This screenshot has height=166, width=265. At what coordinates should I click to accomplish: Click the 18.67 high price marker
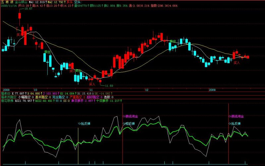pyautogui.click(x=28, y=9)
